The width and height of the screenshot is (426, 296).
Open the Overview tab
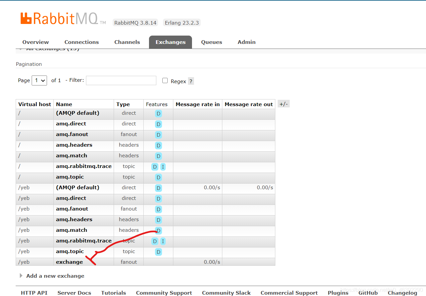35,42
